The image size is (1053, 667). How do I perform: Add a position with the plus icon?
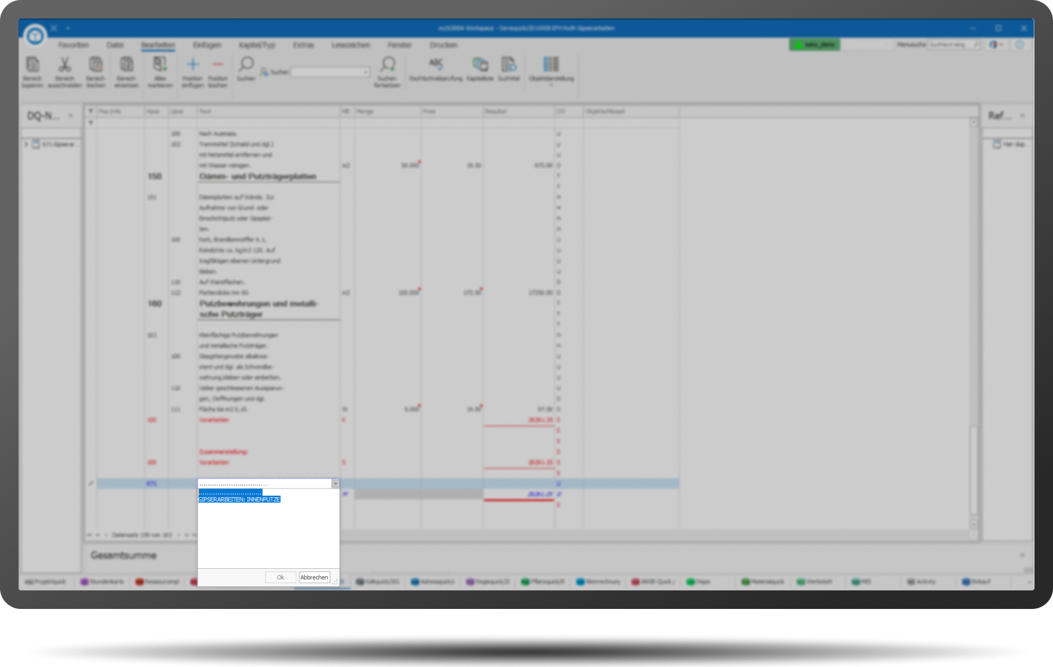point(193,65)
